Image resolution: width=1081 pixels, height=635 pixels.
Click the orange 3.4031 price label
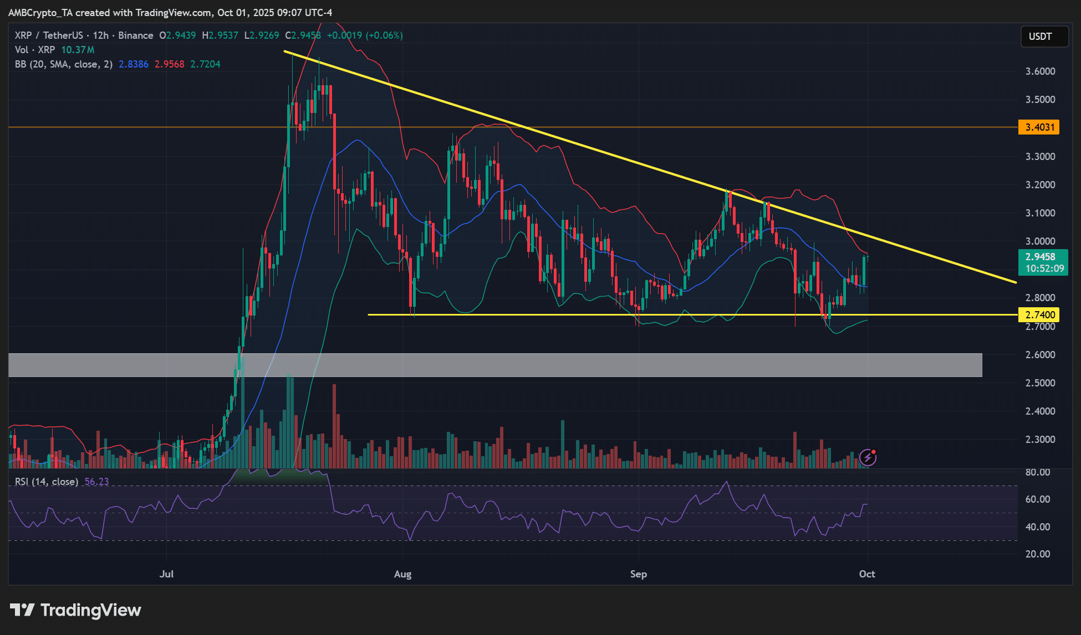pos(1039,127)
